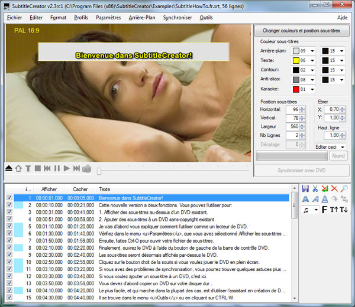Click the bold A formatting icon
The height and width of the screenshot is (307, 355).
tap(305, 199)
